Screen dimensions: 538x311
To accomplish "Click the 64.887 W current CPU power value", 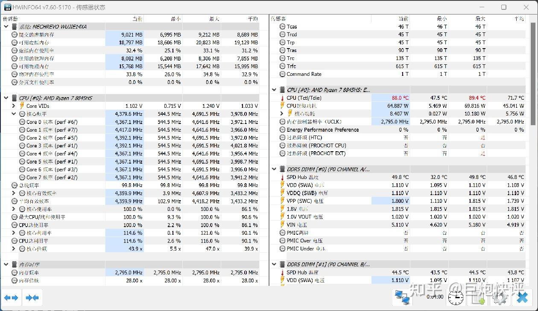I will click(398, 106).
